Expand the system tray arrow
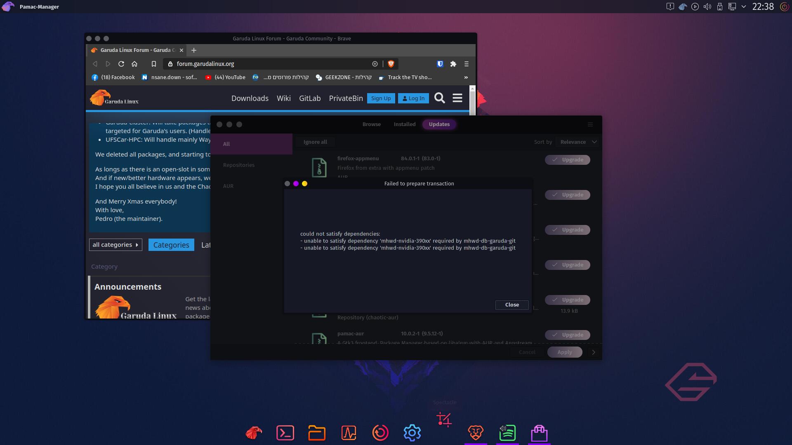This screenshot has height=445, width=792. pos(743,7)
